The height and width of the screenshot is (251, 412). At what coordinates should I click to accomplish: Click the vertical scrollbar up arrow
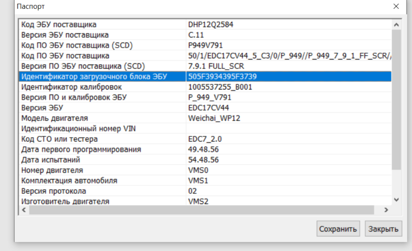tap(396, 25)
